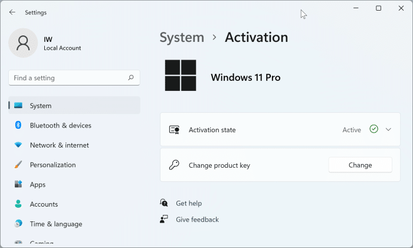Maximize the Settings window
The width and height of the screenshot is (413, 248).
[379, 8]
